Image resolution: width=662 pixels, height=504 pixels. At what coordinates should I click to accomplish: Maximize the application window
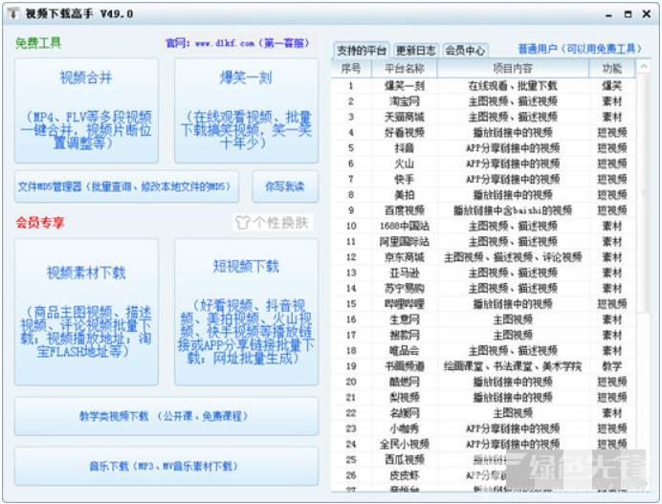(628, 13)
